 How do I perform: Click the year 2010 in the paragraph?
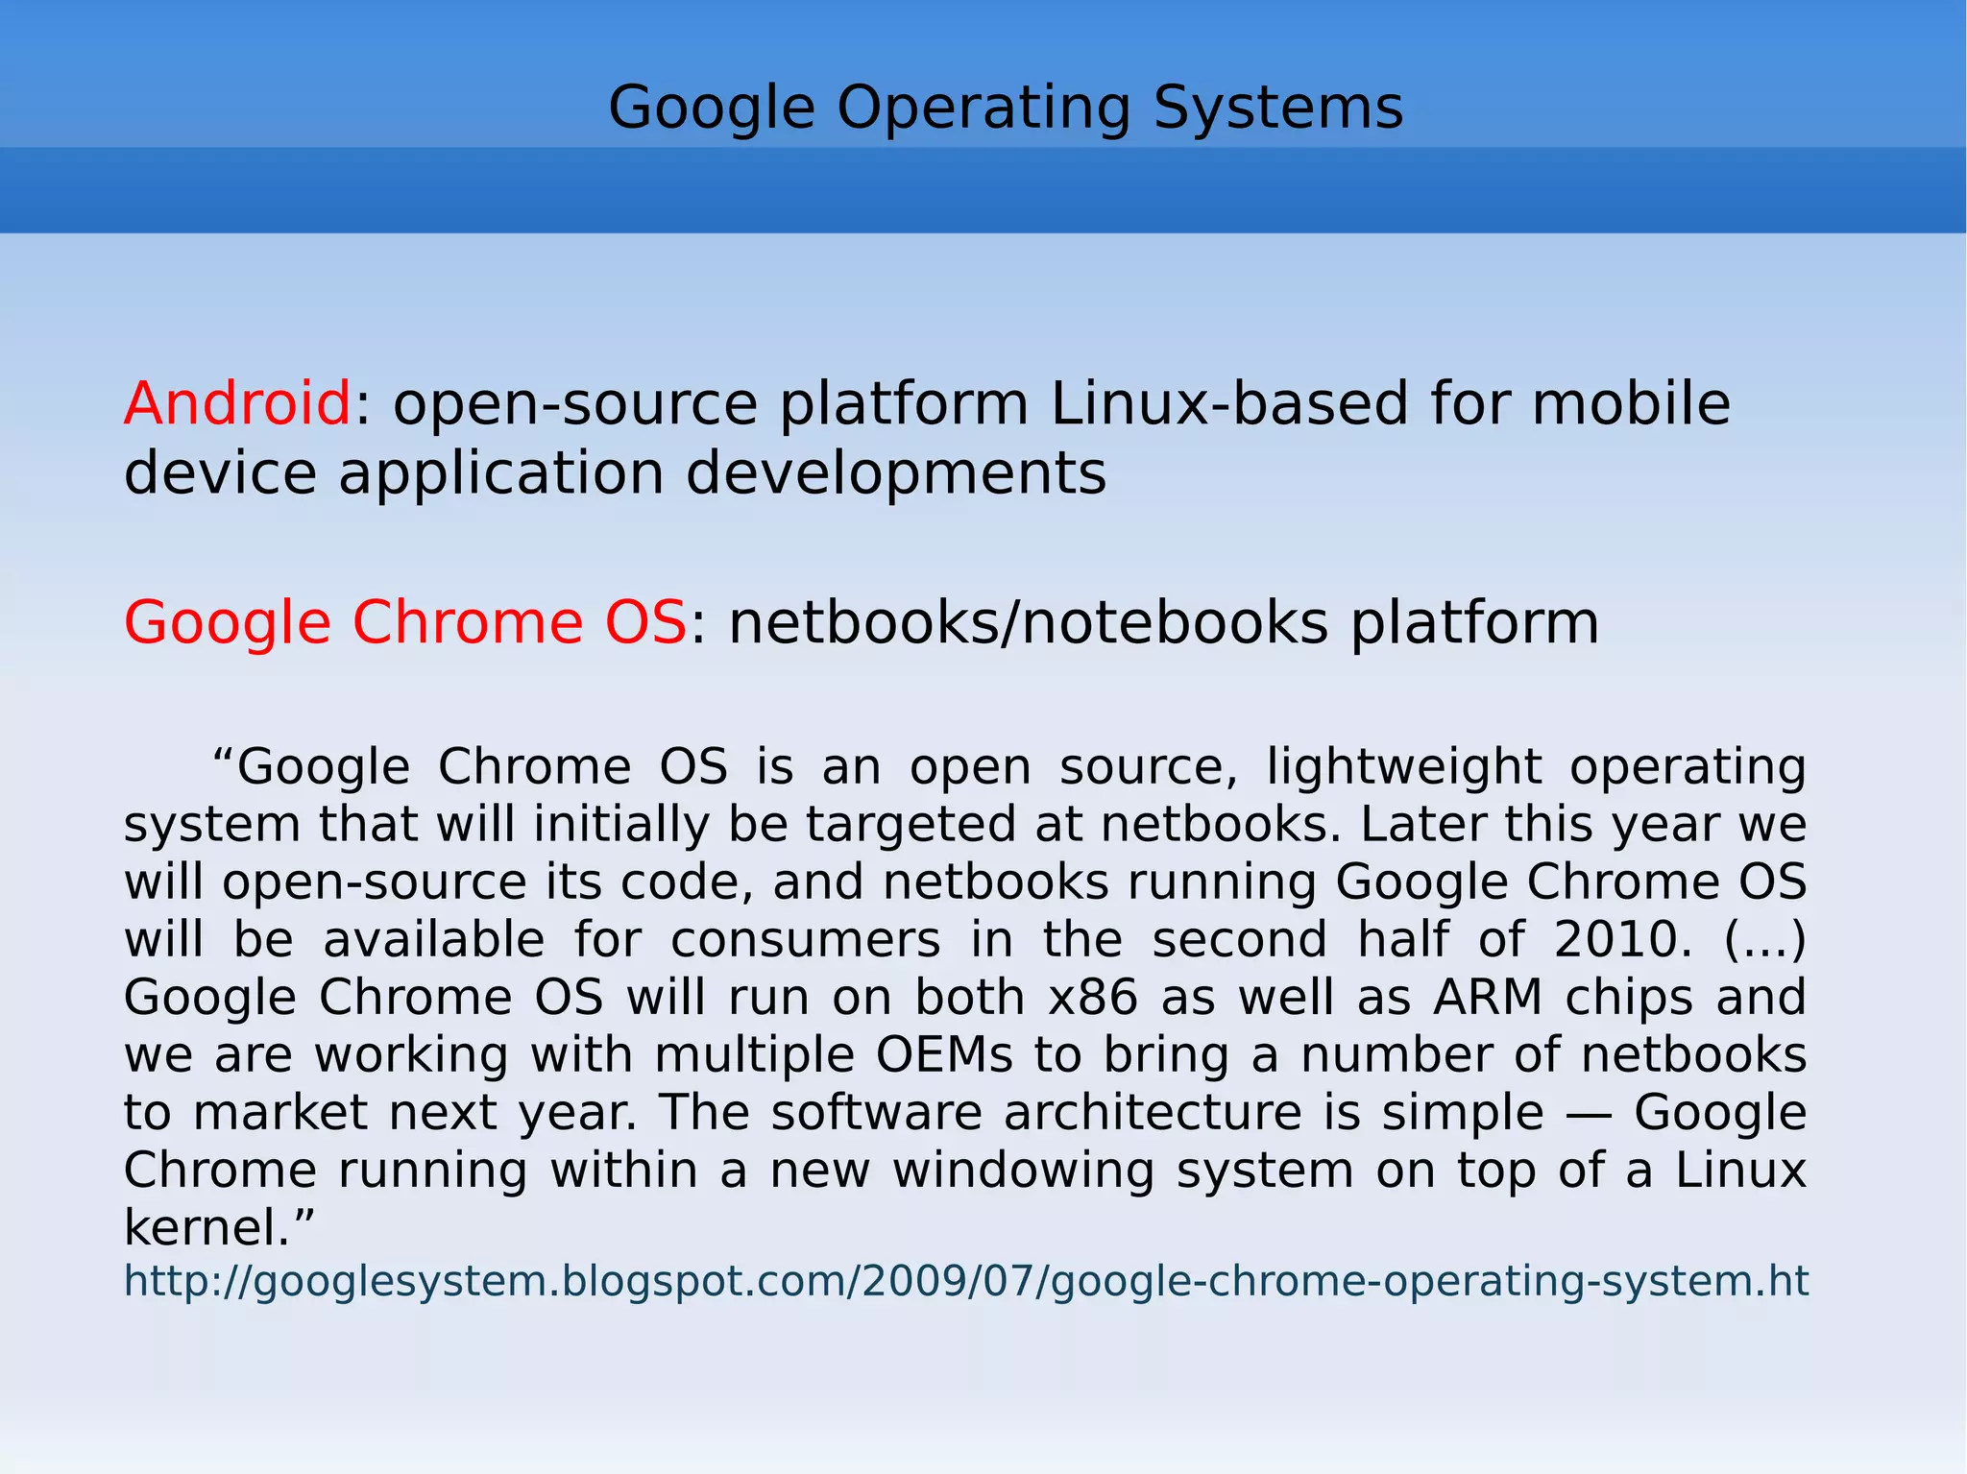[x=1615, y=940]
